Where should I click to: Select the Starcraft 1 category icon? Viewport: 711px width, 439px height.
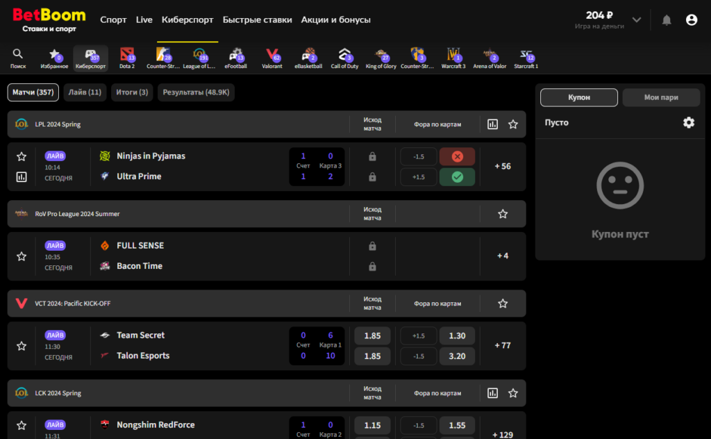pyautogui.click(x=526, y=58)
